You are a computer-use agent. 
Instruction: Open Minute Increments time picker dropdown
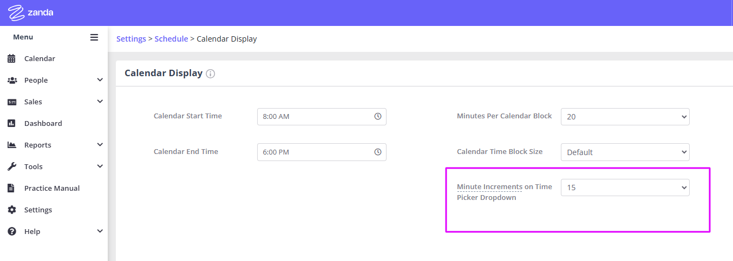coord(625,188)
